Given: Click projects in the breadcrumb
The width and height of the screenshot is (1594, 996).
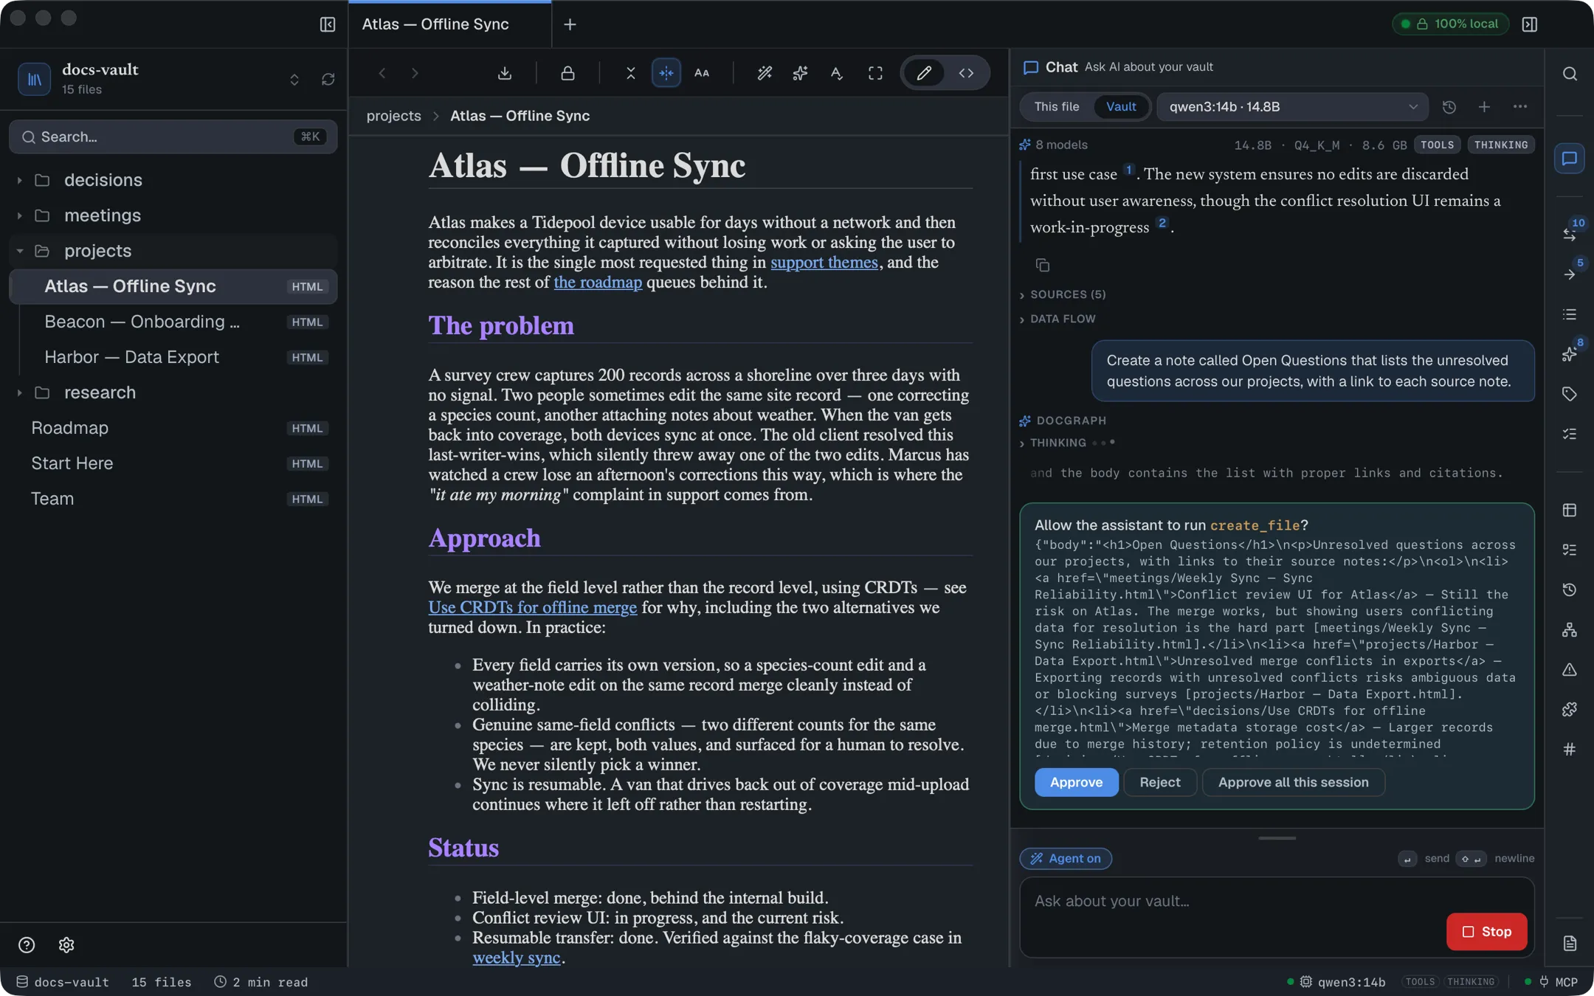Looking at the screenshot, I should pos(393,116).
